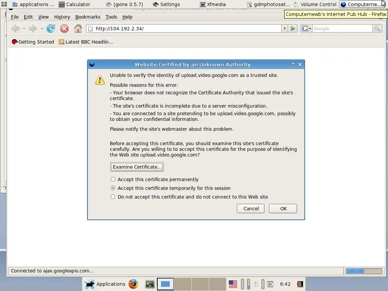
Task: Expand the URL bar history dropdown
Action: point(284,28)
